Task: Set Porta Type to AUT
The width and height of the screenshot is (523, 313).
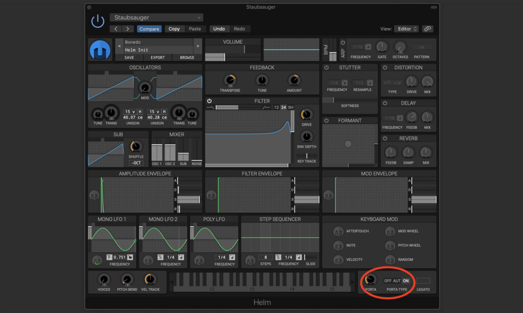Action: coord(396,281)
